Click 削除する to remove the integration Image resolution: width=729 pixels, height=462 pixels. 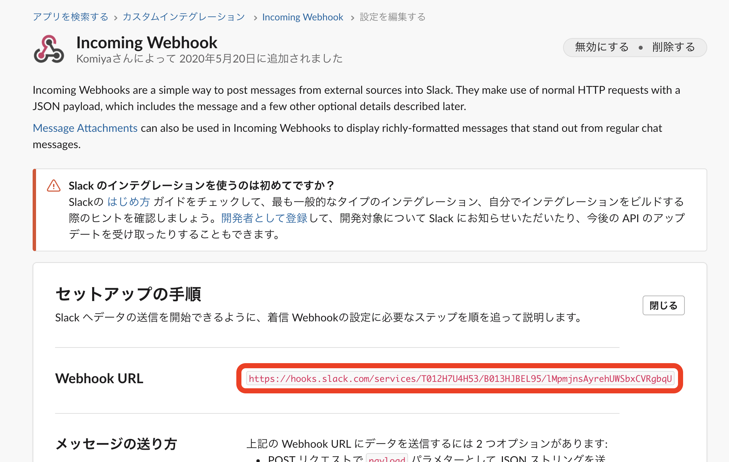click(x=674, y=47)
